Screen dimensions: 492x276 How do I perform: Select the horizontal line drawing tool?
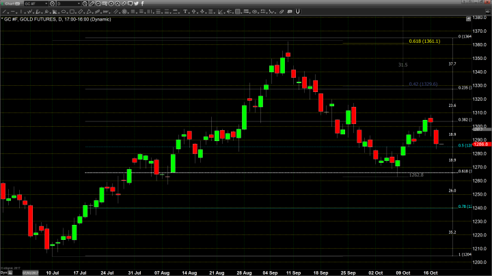pyautogui.click(x=13, y=12)
